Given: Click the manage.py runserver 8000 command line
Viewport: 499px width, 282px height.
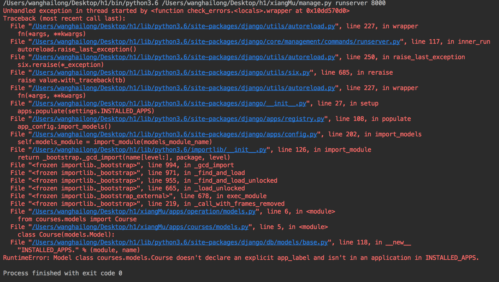Looking at the screenshot, I should pyautogui.click(x=194, y=3).
